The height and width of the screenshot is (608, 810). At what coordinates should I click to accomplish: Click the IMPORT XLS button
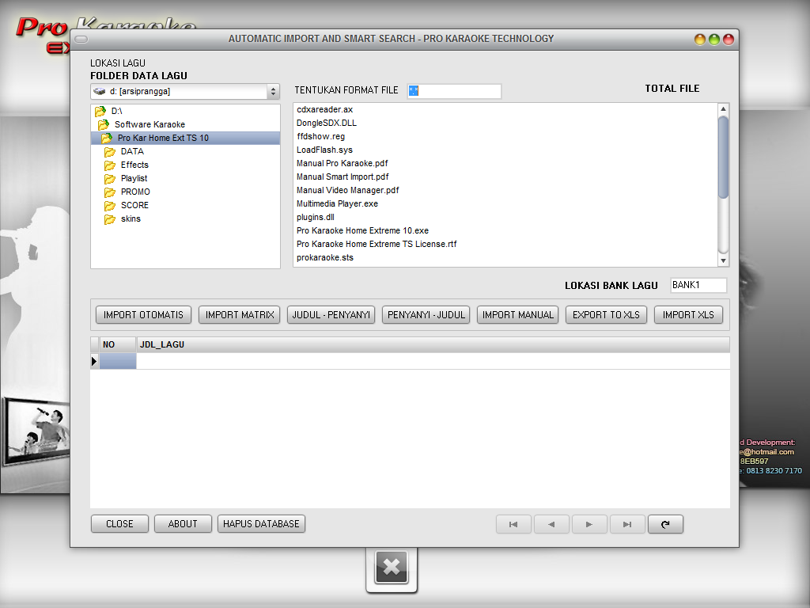(688, 315)
